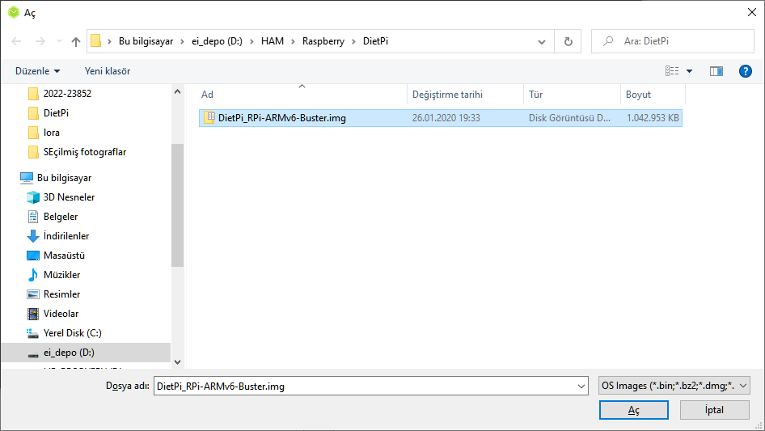Click the search magnifier icon
765x431 pixels.
click(608, 41)
